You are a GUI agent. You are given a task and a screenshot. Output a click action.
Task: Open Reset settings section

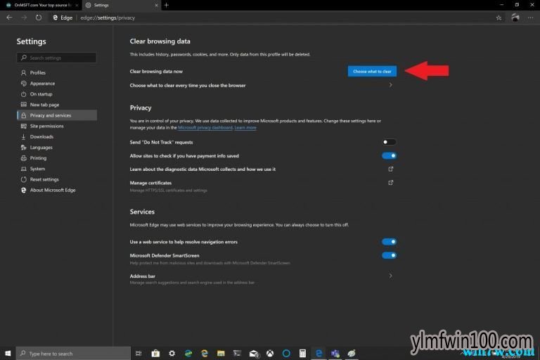(57, 179)
